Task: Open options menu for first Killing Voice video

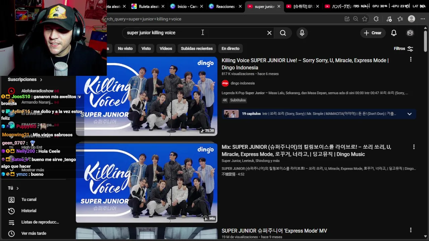Action: tap(411, 59)
